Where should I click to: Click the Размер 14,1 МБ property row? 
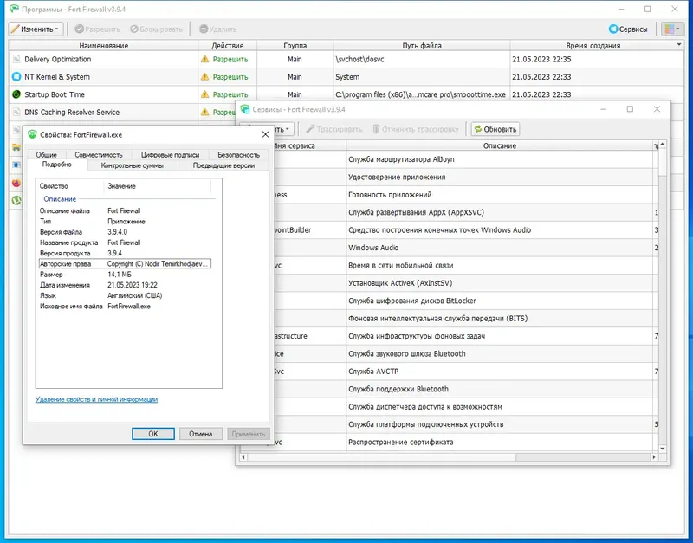click(x=125, y=275)
